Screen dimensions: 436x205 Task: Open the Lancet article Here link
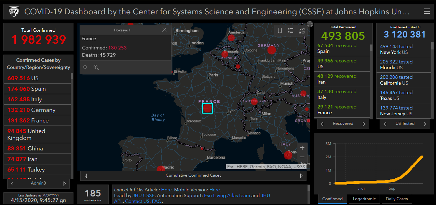pyautogui.click(x=166, y=190)
